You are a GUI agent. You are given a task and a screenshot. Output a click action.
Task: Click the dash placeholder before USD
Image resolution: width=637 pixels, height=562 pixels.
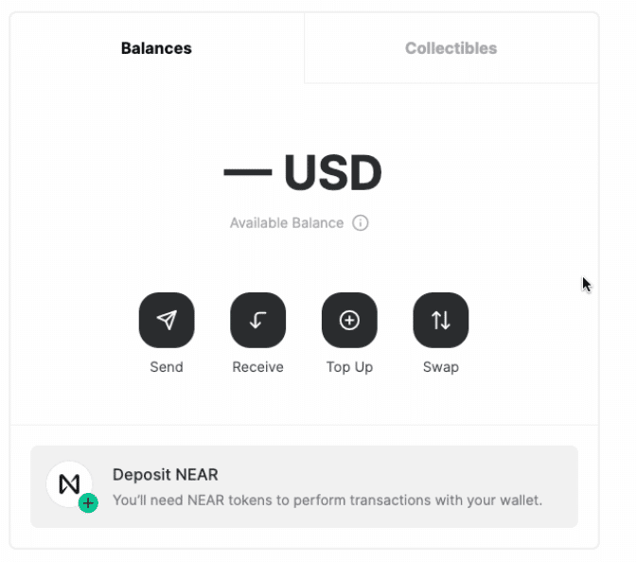coord(247,173)
